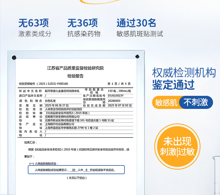220x195 pixels.
Task: Click the 激素类成分 caption
Action: point(35,34)
